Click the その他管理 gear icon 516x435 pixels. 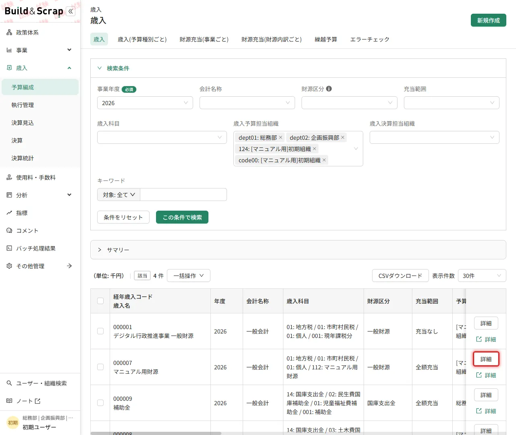[9, 266]
